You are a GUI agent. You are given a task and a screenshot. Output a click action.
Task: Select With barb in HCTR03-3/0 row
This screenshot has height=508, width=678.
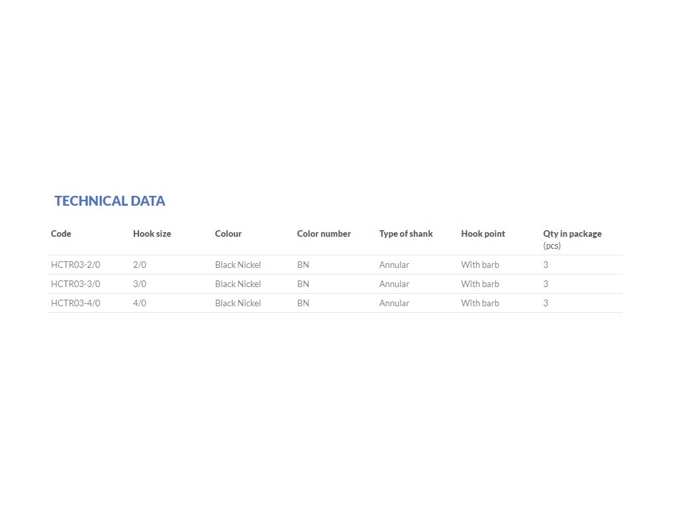click(480, 284)
